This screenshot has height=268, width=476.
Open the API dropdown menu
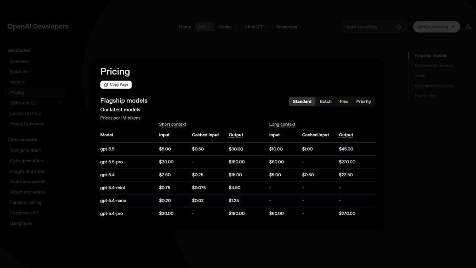(205, 27)
